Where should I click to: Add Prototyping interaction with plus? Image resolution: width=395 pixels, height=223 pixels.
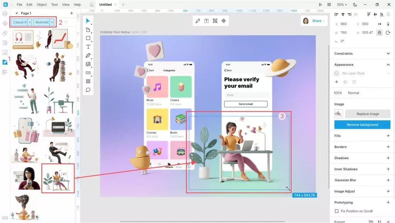(x=388, y=202)
